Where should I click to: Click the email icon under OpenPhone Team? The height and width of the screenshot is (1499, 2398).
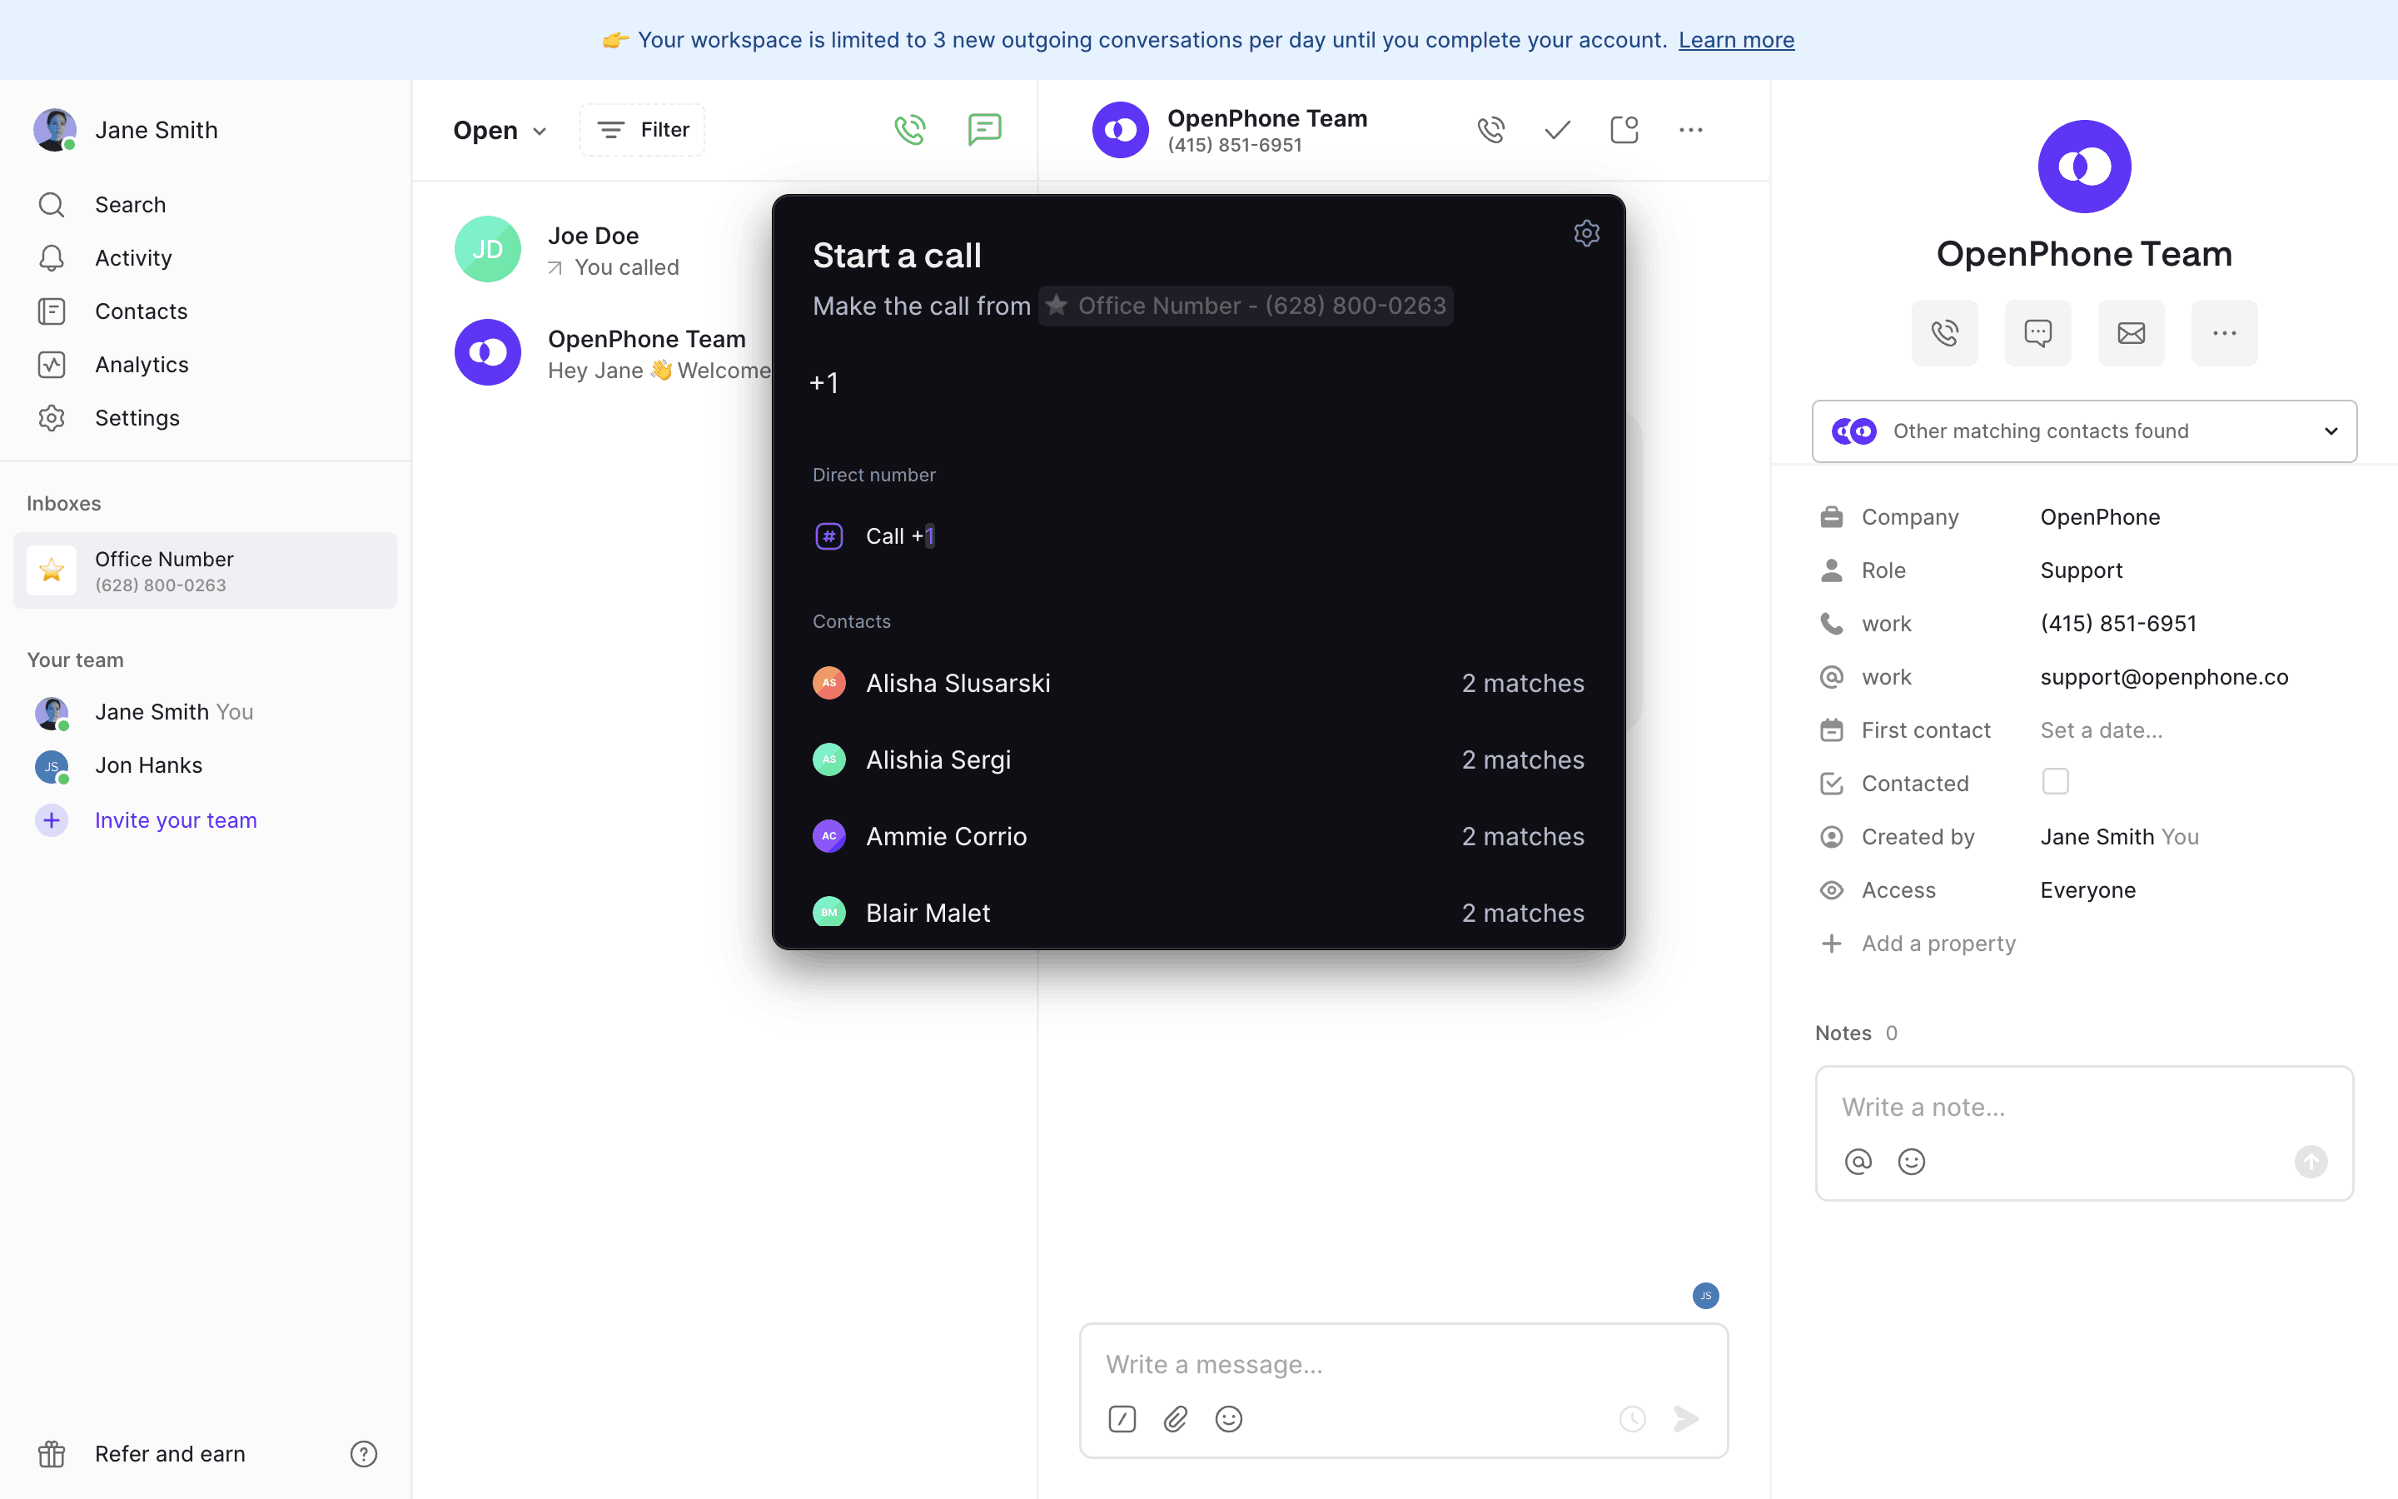2131,333
